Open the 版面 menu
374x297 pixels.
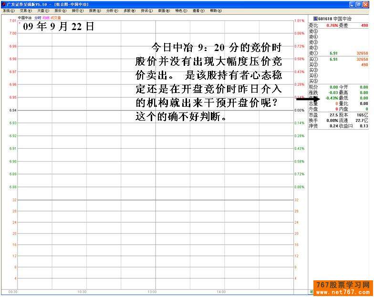point(164,10)
